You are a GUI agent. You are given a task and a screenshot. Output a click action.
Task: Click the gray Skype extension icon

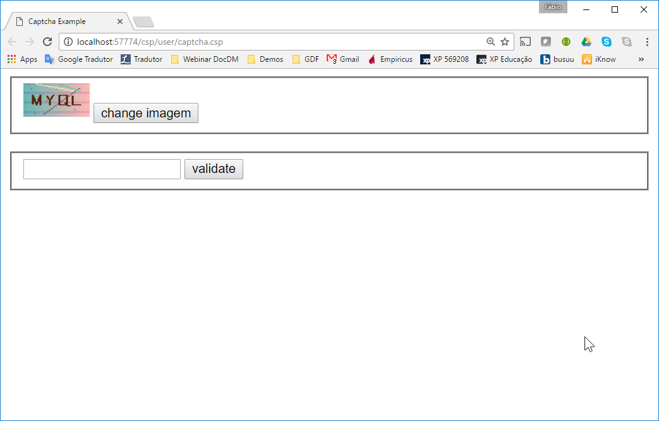click(x=627, y=42)
